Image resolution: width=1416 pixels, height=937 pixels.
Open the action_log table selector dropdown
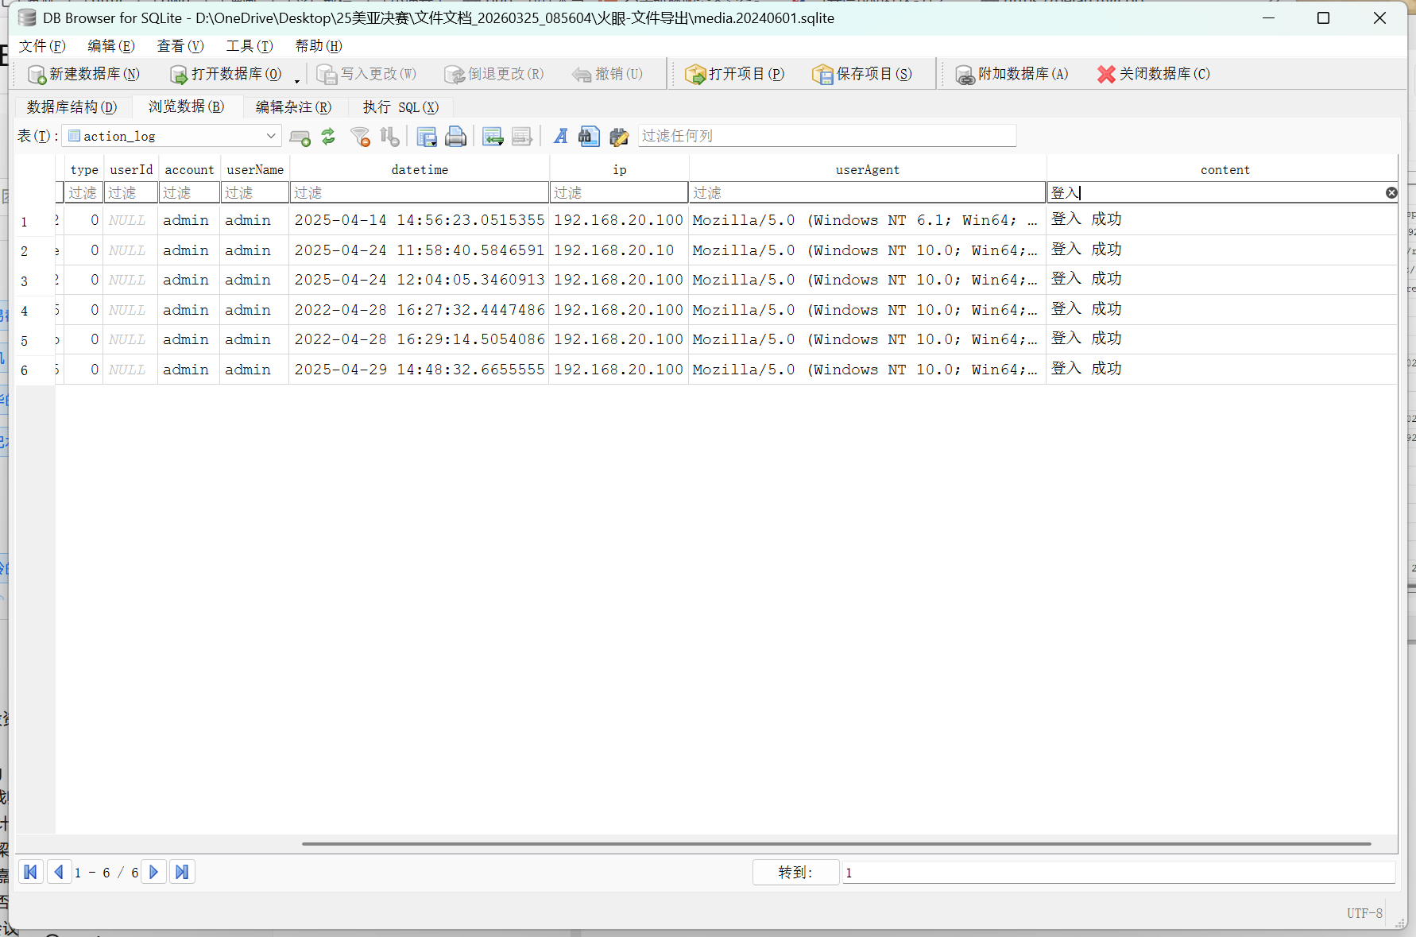[172, 136]
